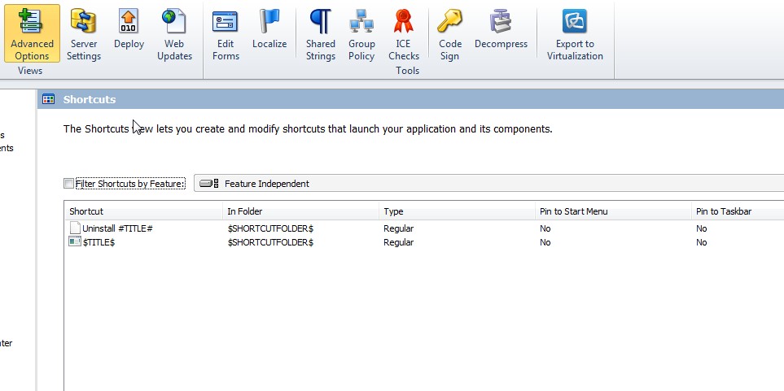Click Pin to Taskbar value for $TITLE$
The image size is (784, 391).
702,242
